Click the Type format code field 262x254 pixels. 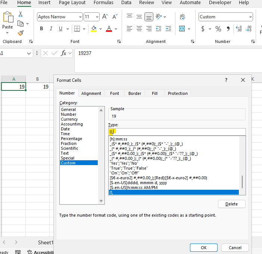click(177, 132)
